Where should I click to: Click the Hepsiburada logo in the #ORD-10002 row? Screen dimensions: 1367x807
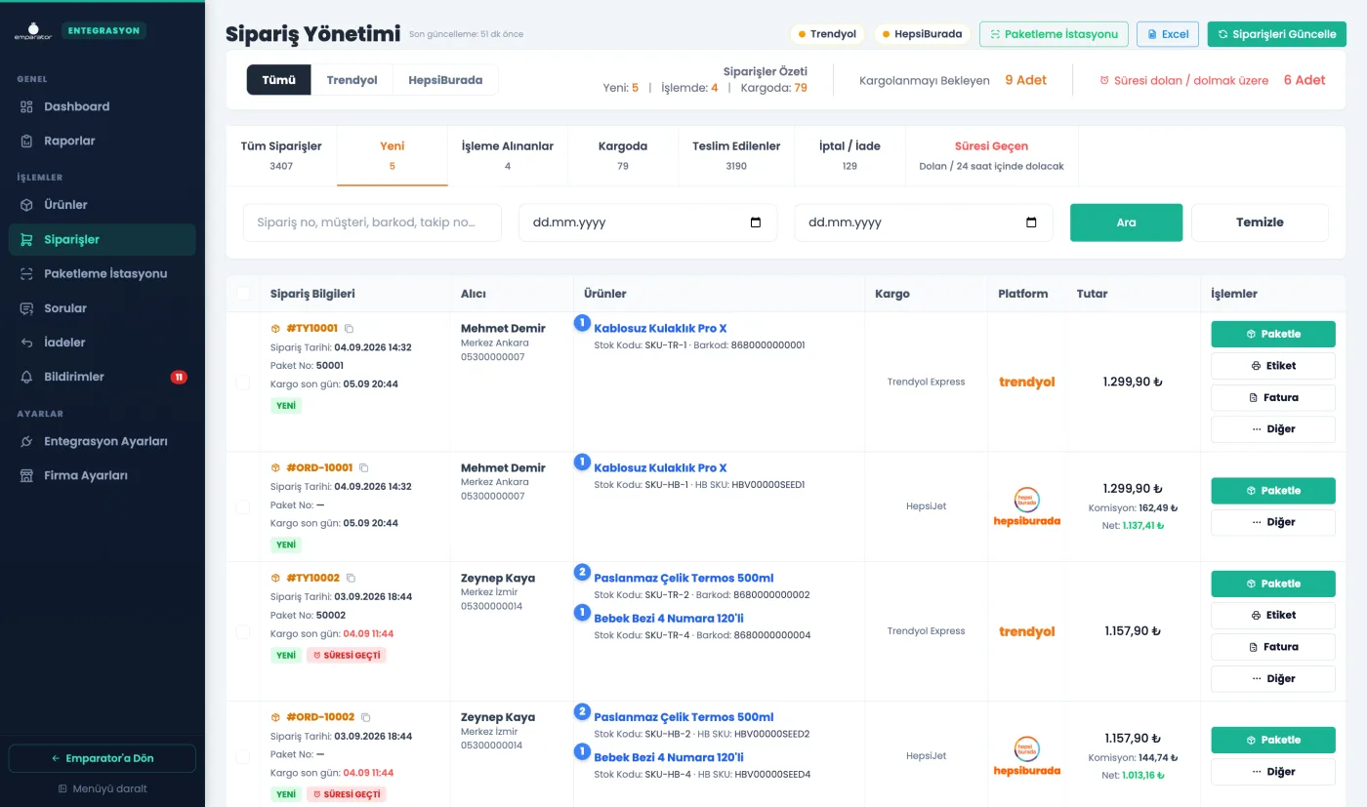pyautogui.click(x=1027, y=756)
